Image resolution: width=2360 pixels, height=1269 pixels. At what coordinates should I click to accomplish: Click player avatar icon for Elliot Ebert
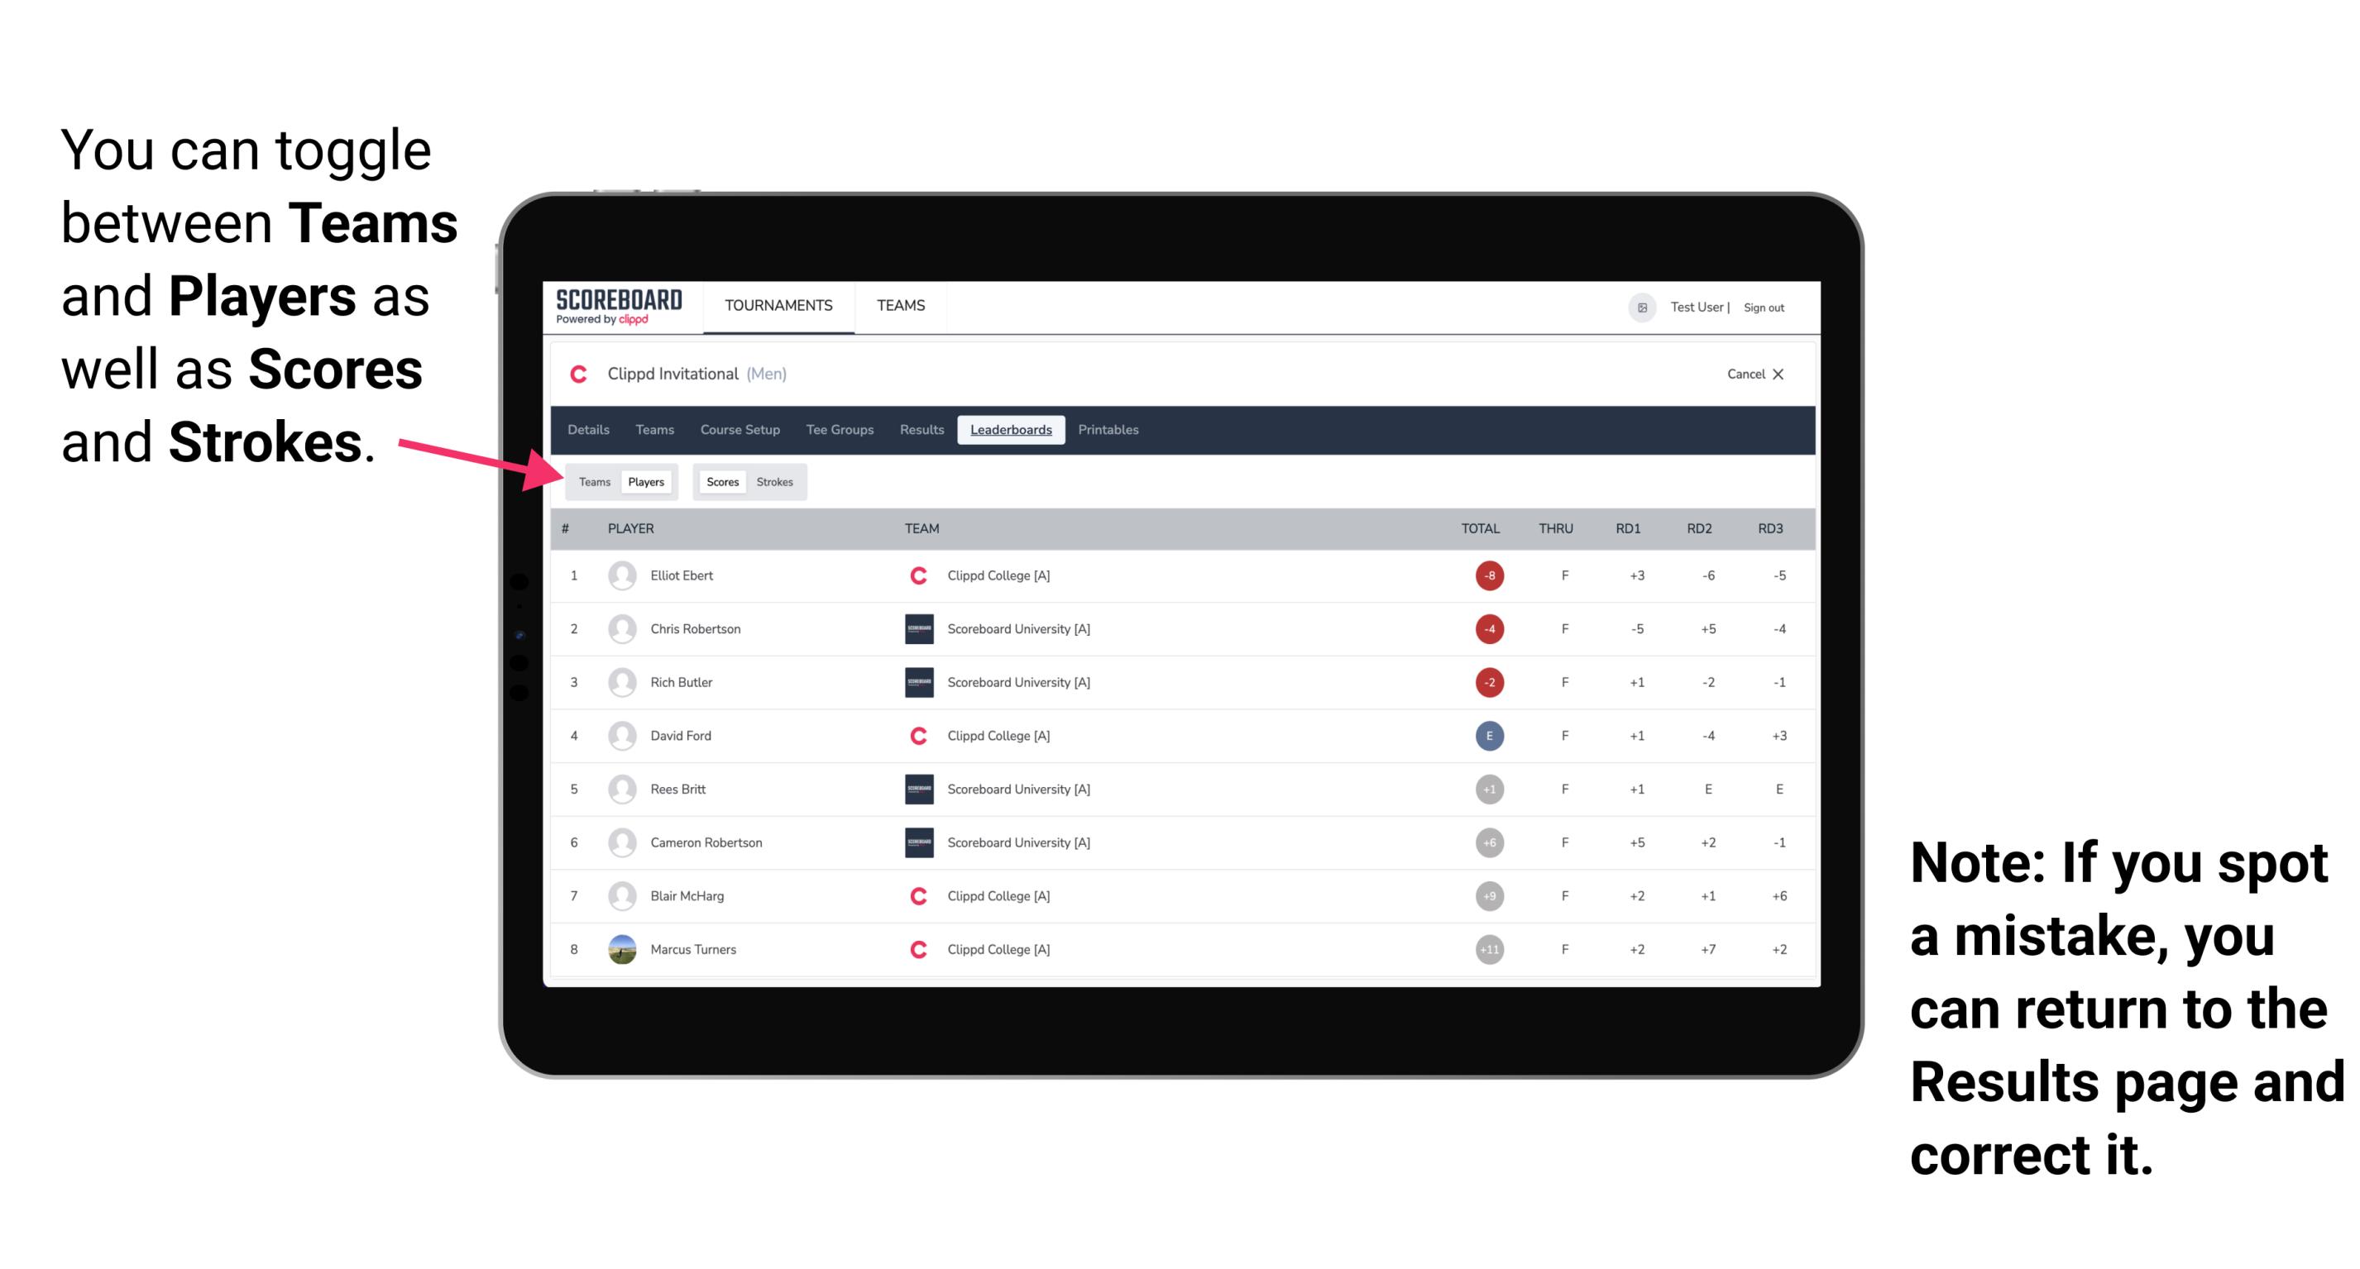(620, 575)
